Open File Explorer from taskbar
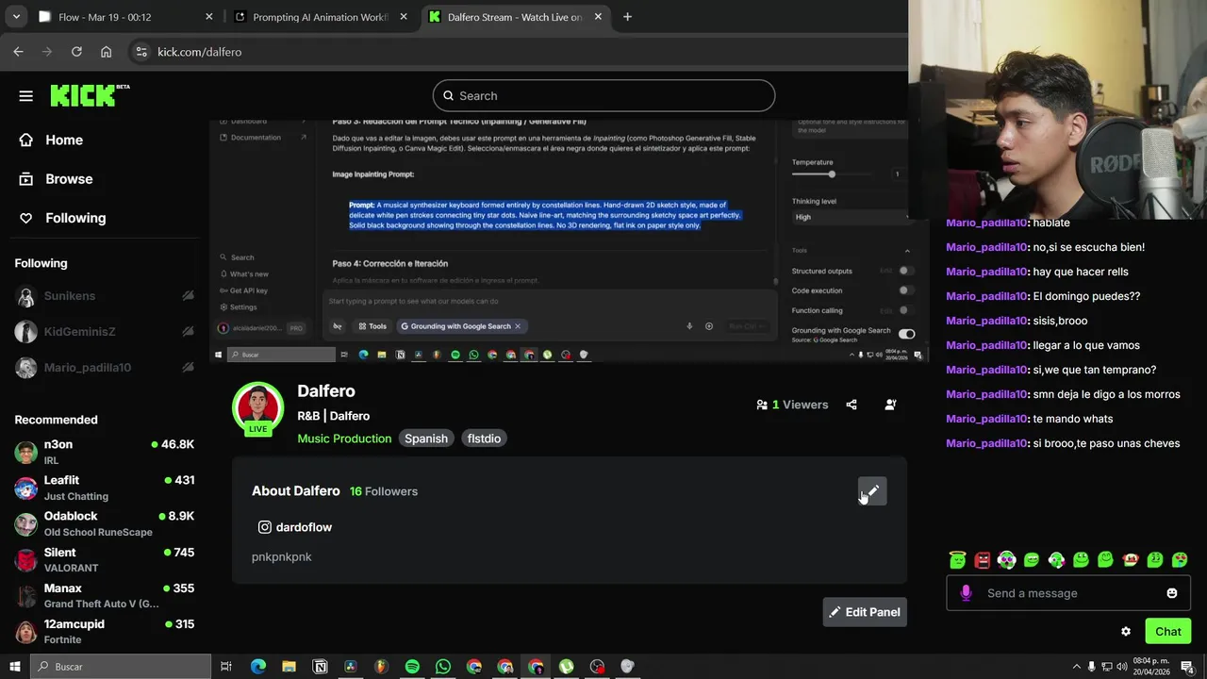 [x=289, y=667]
